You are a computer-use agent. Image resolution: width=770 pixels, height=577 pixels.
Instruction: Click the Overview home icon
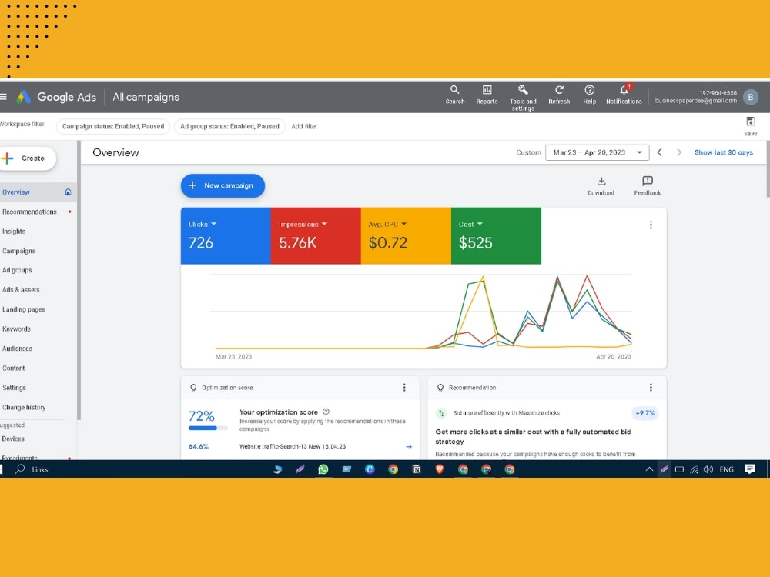pyautogui.click(x=69, y=192)
